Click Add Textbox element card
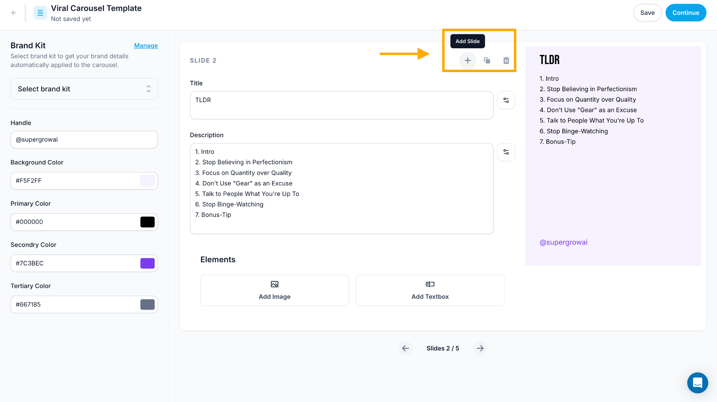Screen dimensions: 717x402 point(430,290)
